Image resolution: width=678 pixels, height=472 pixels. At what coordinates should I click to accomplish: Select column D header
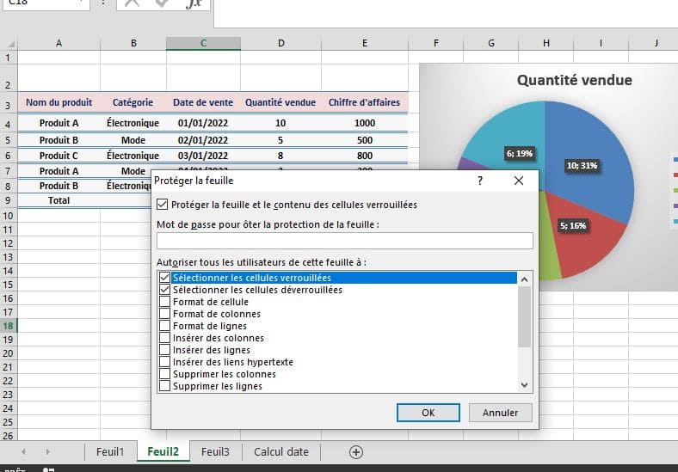coord(281,43)
